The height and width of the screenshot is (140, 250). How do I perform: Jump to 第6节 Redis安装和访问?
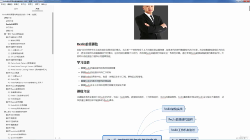(15, 89)
